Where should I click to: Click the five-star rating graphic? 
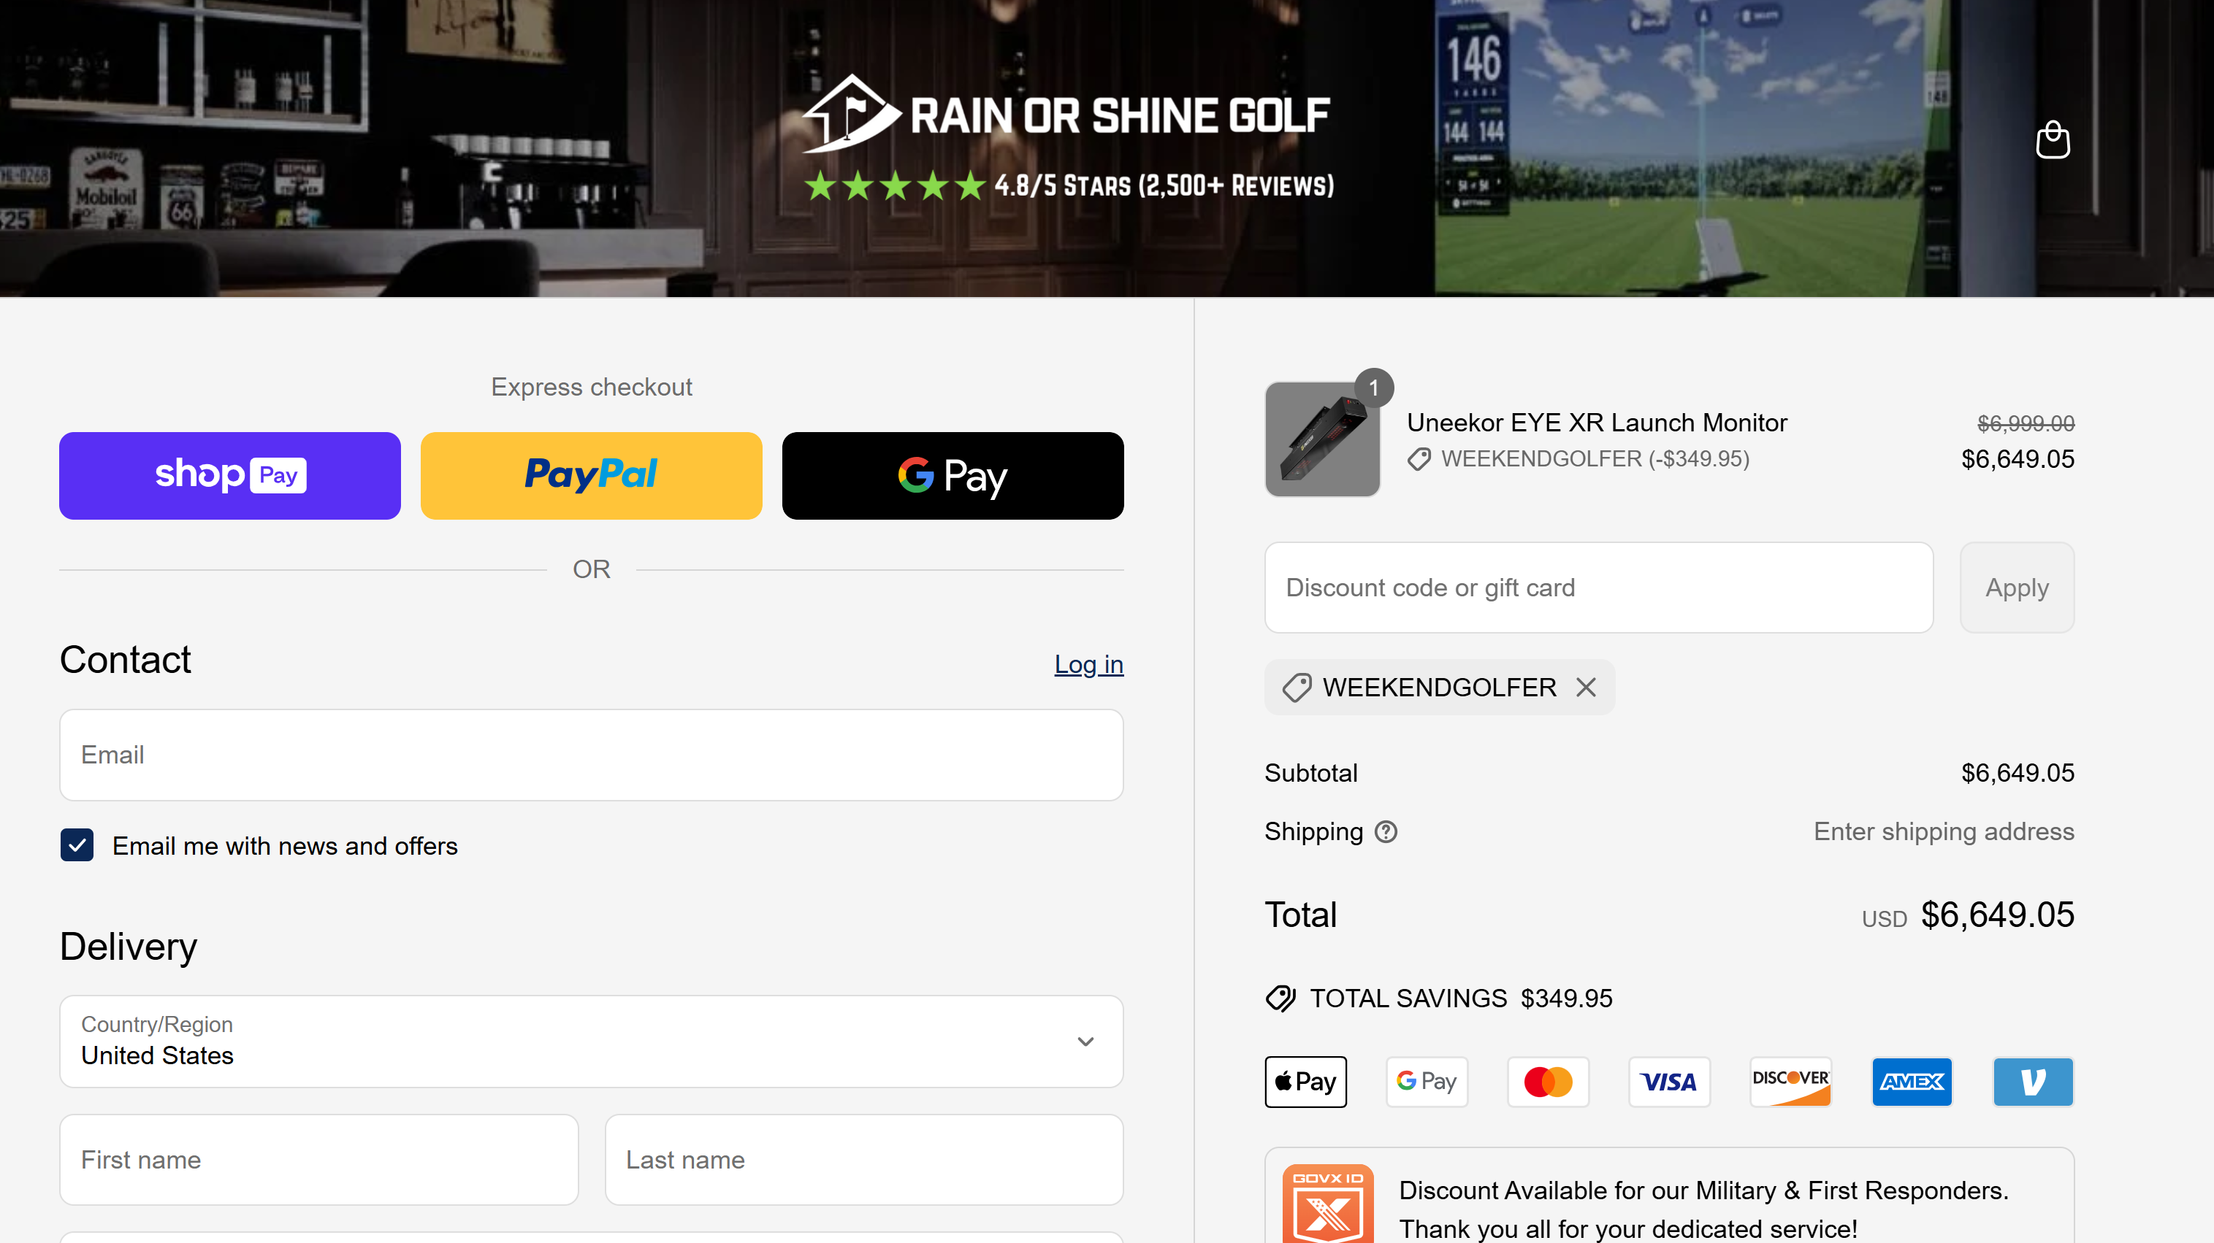point(895,185)
